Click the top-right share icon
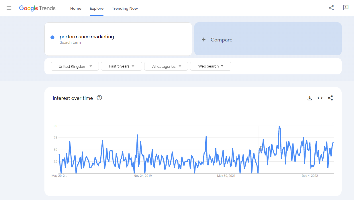Viewport: 354px width, 200px height. (x=331, y=8)
